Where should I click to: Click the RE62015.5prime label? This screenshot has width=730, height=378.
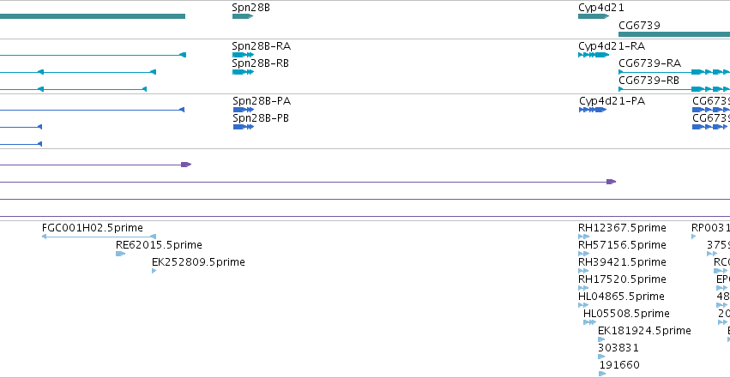tap(159, 245)
